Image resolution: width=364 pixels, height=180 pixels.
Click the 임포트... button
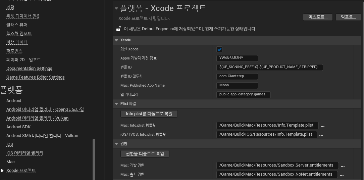348,17
